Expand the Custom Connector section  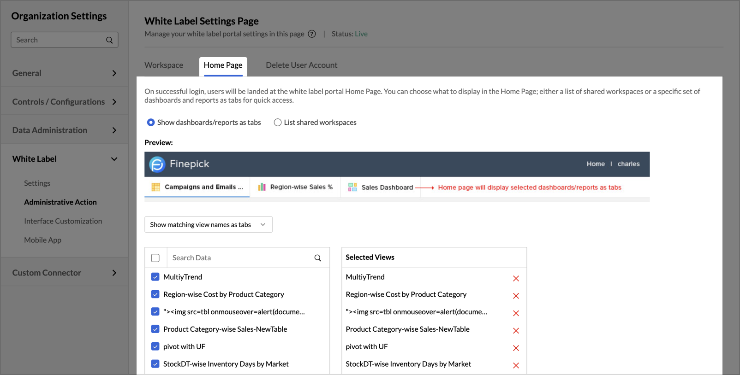pos(65,273)
